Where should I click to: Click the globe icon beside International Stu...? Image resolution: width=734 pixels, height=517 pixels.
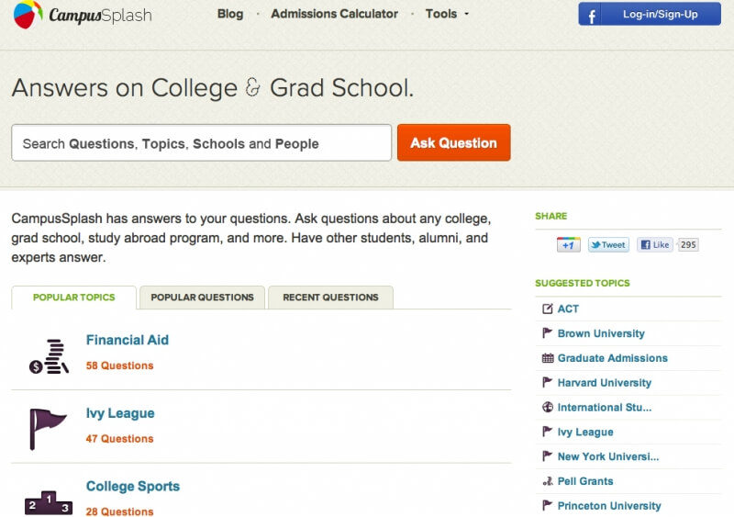coord(547,408)
